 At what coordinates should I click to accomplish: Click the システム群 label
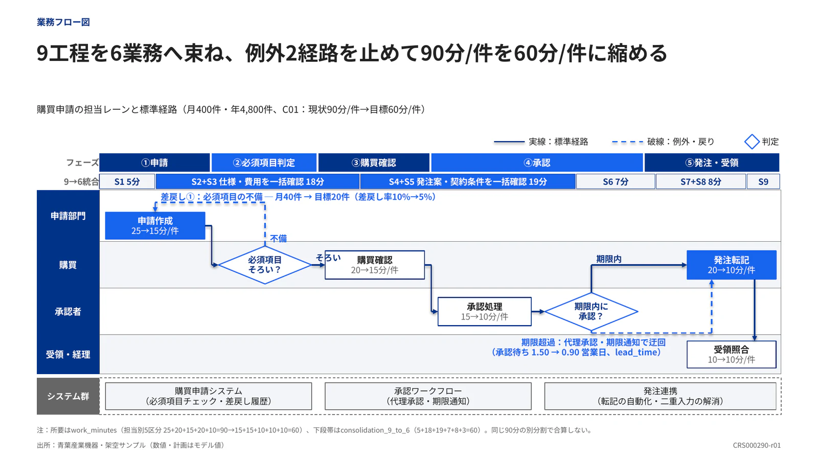click(x=68, y=396)
